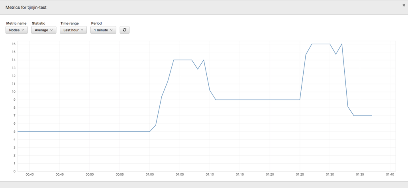Click the 7 y-axis label
The width and height of the screenshot is (408, 188).
[x=15, y=116]
